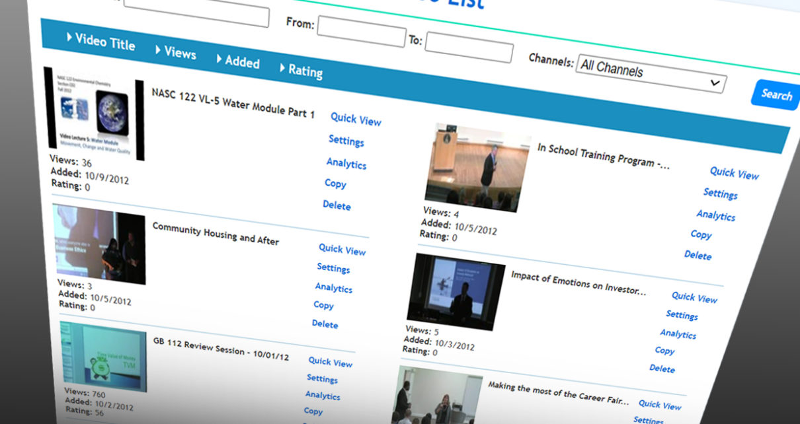
Task: Open Career Fair video thumbnail
Action: click(437, 396)
